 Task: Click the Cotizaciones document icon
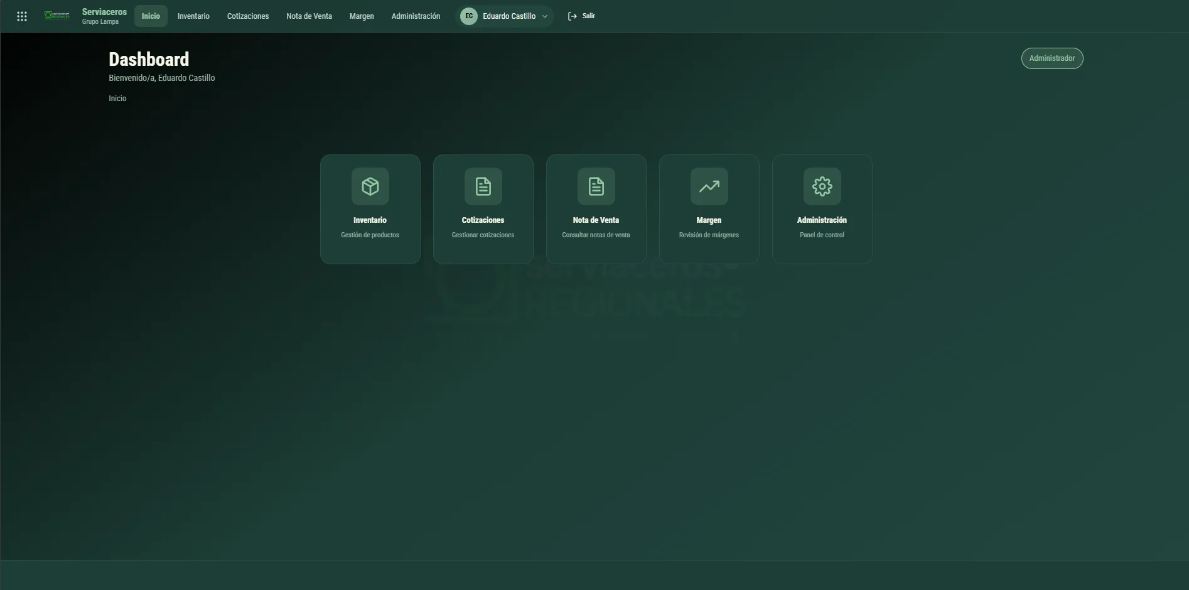click(483, 186)
